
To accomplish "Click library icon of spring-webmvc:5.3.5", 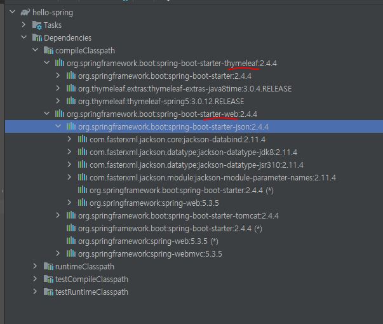I will pos(71,253).
